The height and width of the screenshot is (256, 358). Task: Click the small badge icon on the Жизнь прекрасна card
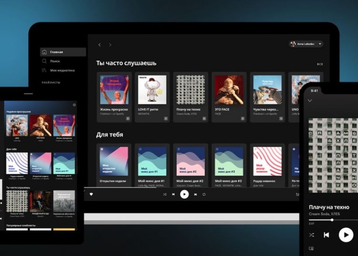tap(128, 118)
